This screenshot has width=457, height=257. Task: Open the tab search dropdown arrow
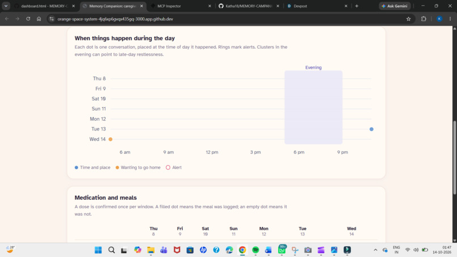pos(6,6)
